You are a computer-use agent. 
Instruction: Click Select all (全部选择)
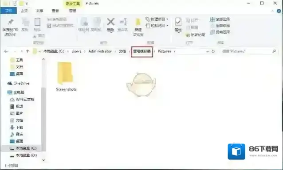click(x=220, y=19)
